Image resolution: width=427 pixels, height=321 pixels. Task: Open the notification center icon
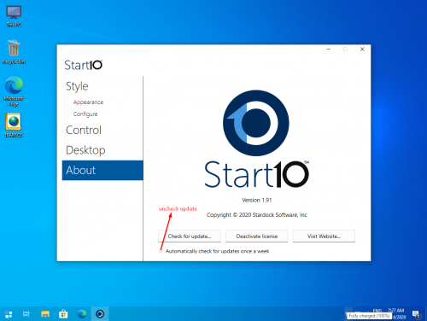[417, 314]
